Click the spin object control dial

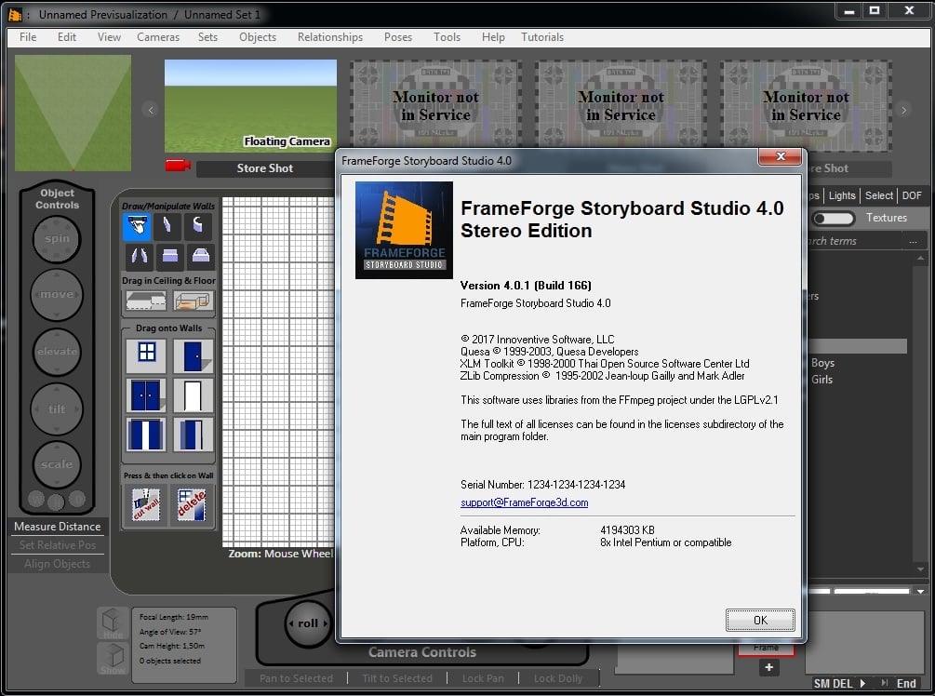tap(56, 238)
